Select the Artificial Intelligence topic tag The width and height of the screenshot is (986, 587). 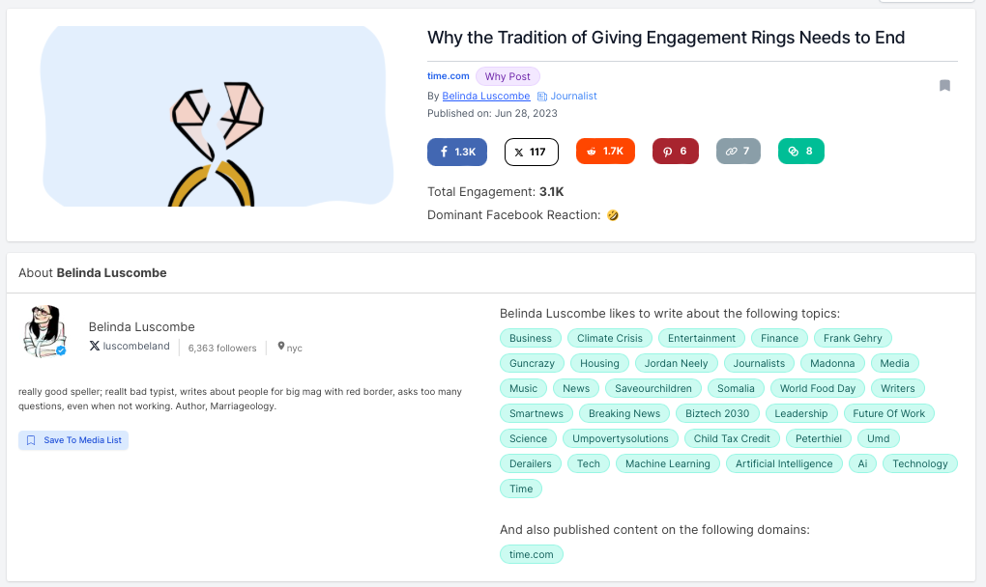click(784, 463)
